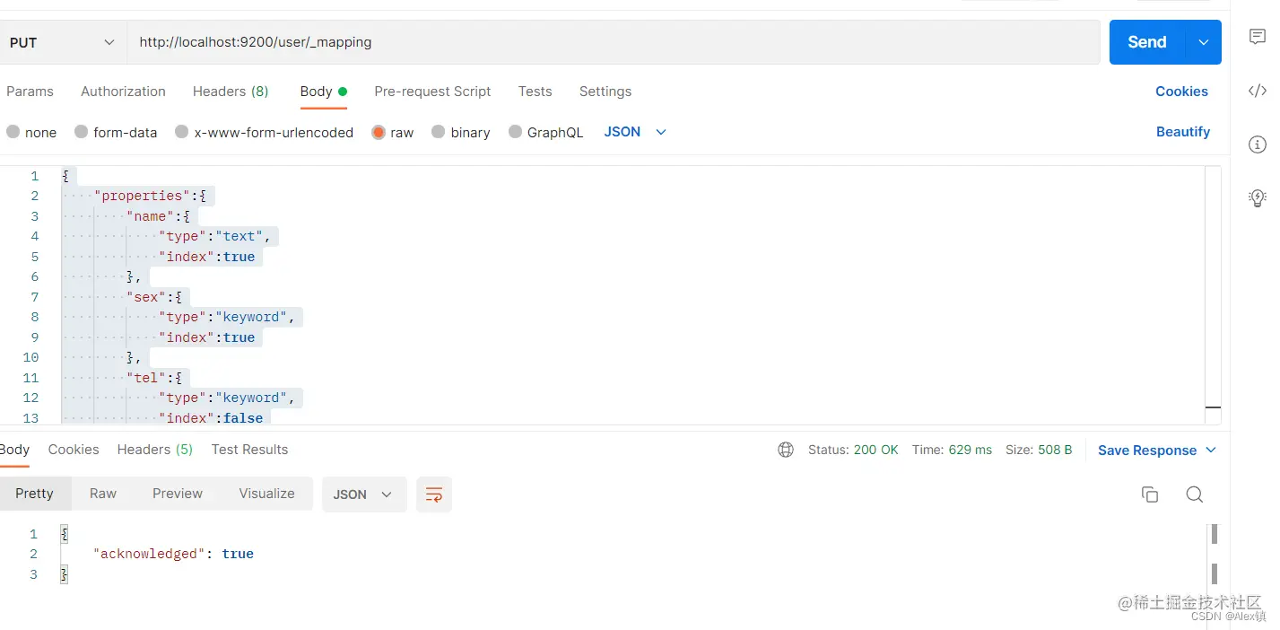Switch response view to Raw
Viewport: 1280px width, 630px height.
pos(103,494)
